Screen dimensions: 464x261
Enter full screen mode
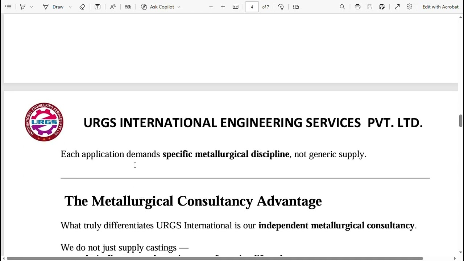coord(397,7)
